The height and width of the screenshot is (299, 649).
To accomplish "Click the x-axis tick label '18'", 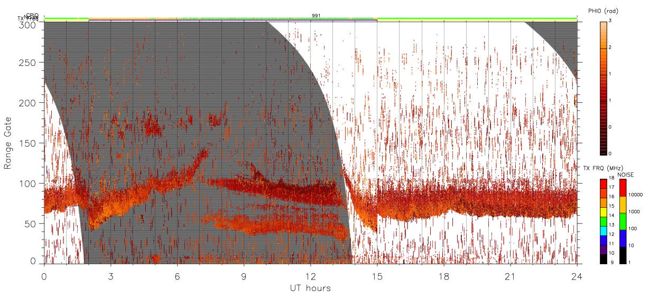I will [443, 276].
